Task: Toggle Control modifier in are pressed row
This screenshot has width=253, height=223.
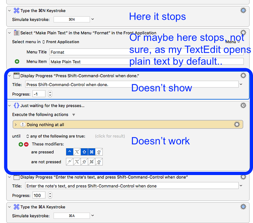Action: click(70, 152)
